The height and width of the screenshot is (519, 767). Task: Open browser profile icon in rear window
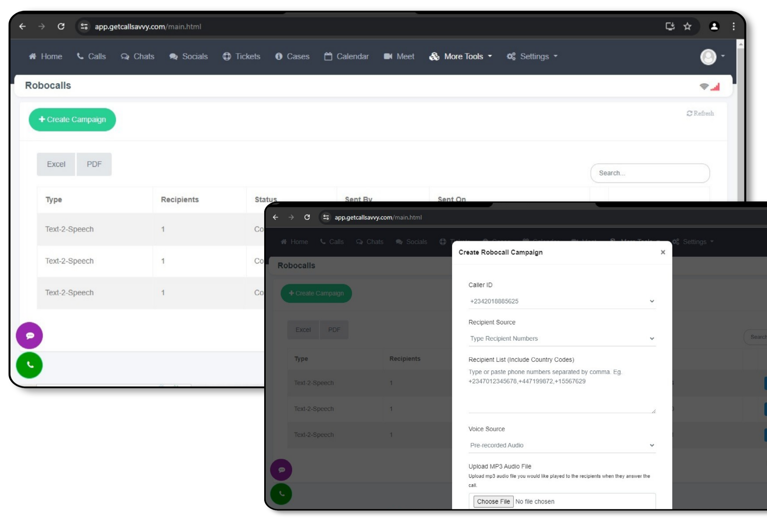[714, 26]
